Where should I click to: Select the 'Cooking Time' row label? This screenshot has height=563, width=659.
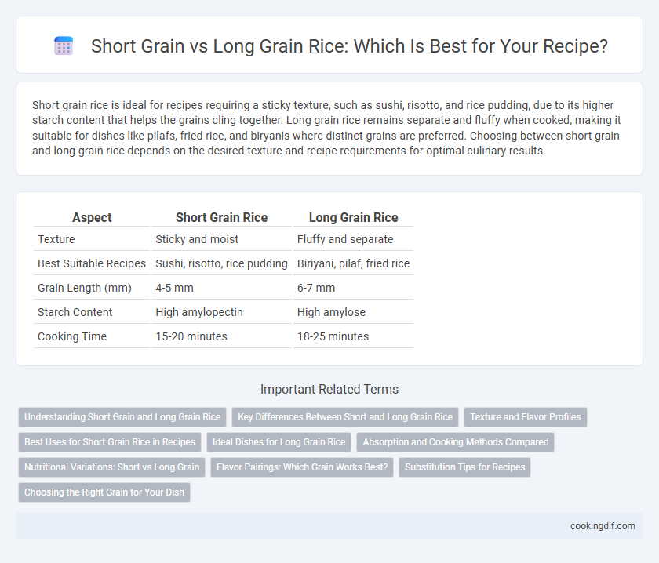[72, 336]
